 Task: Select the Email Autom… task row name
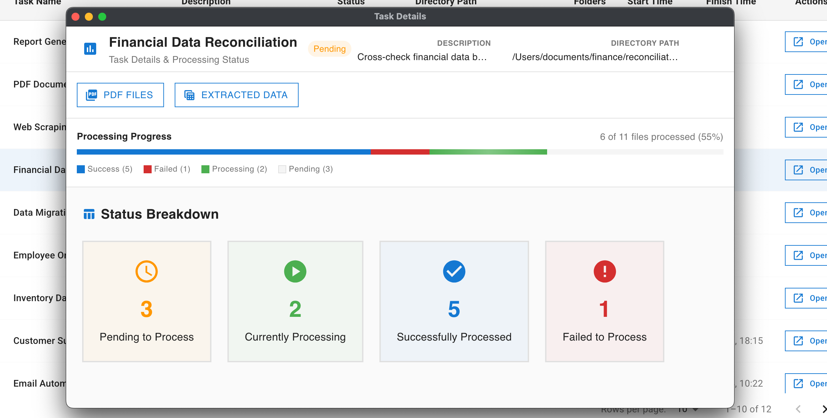(40, 384)
